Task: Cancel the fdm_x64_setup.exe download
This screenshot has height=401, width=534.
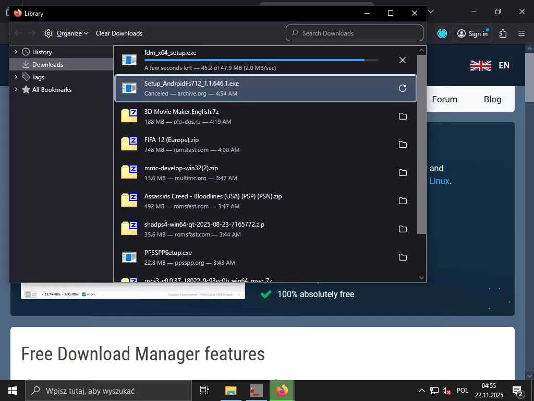Action: (402, 60)
